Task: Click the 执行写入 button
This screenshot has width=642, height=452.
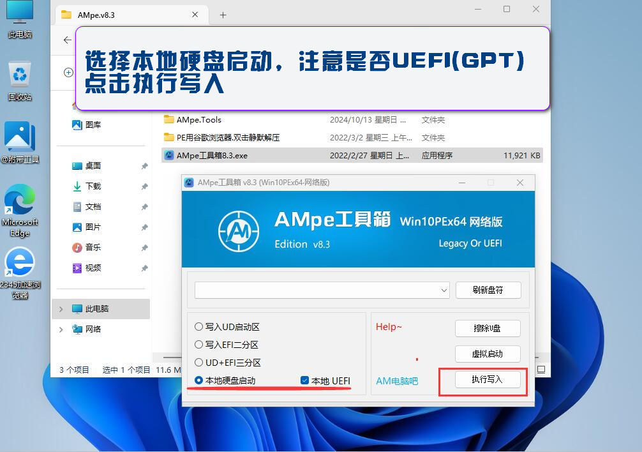Action: 488,379
